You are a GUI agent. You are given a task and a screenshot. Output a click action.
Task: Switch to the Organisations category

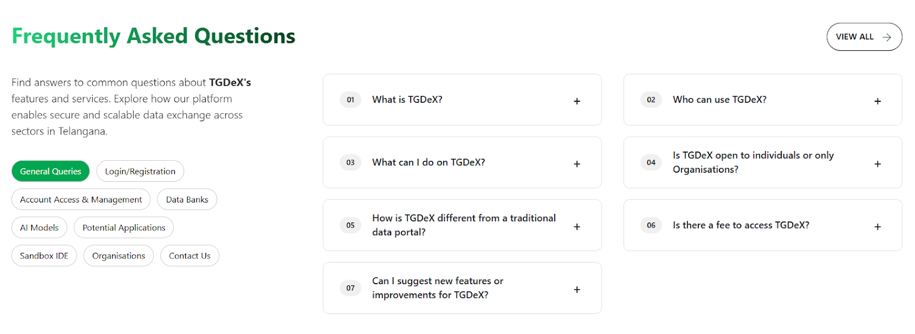[118, 255]
